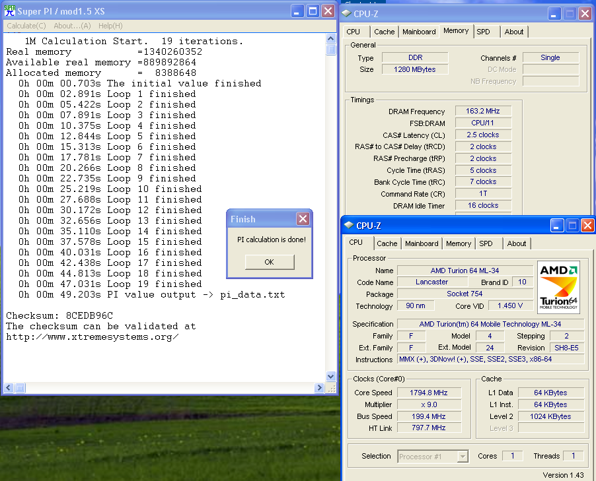Click the Loop 19 finished line
Viewport: 596px width, 481px height.
(110, 284)
